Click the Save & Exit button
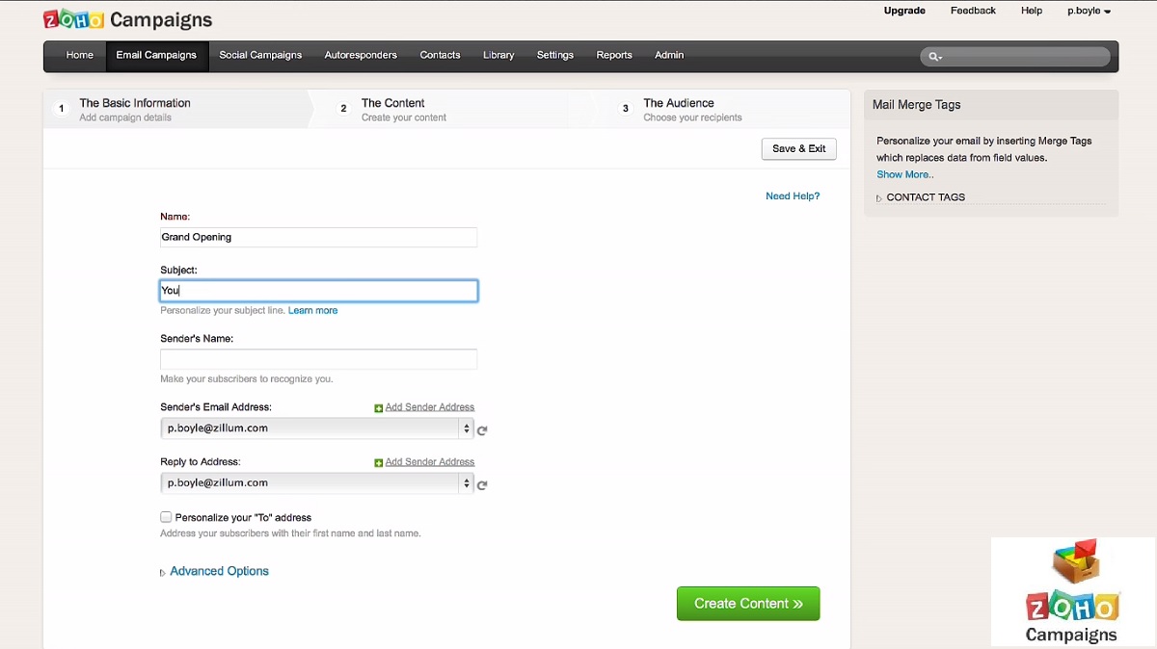 tap(798, 149)
